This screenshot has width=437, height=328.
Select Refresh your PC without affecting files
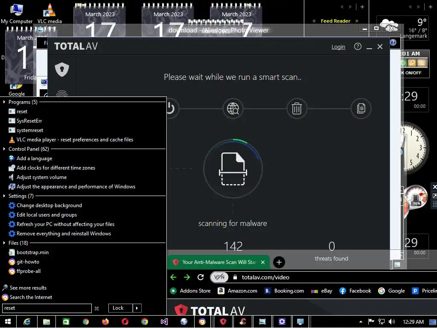pos(61,224)
